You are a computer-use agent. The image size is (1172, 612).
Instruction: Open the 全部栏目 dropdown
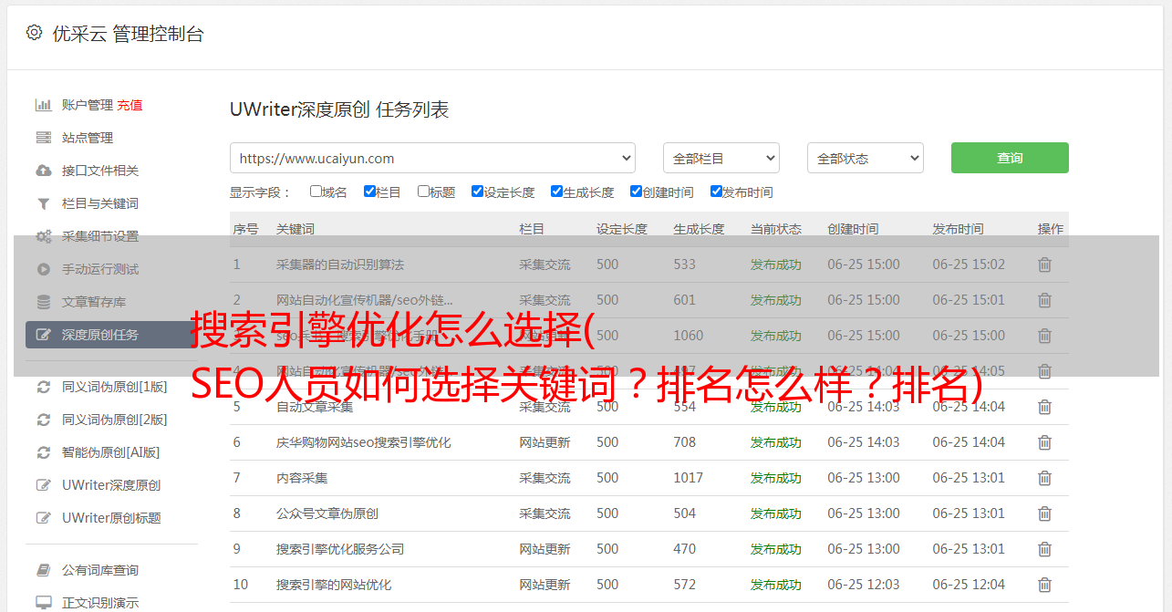(721, 158)
